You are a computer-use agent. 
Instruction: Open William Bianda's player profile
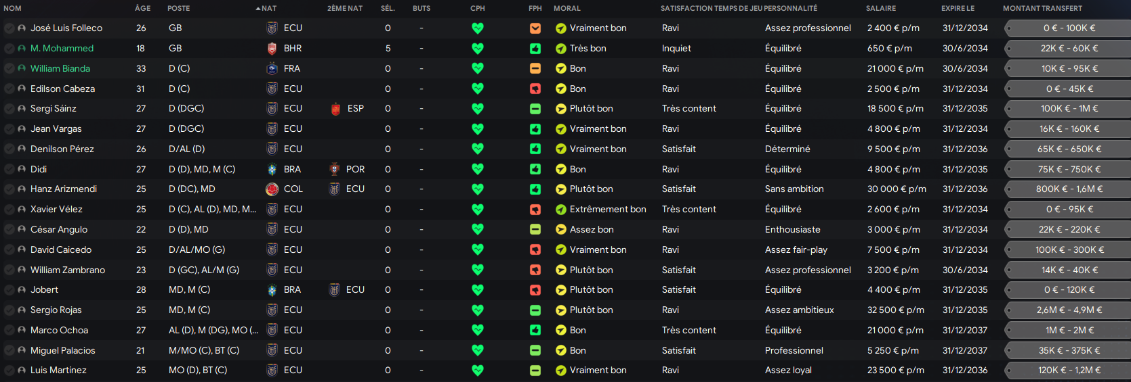[60, 69]
